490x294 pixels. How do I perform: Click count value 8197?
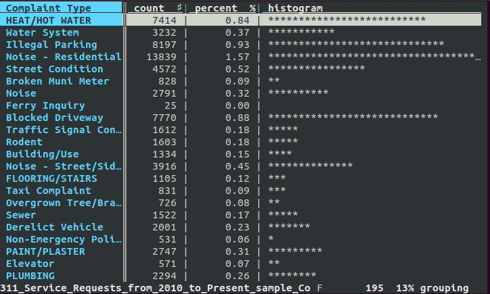[164, 45]
